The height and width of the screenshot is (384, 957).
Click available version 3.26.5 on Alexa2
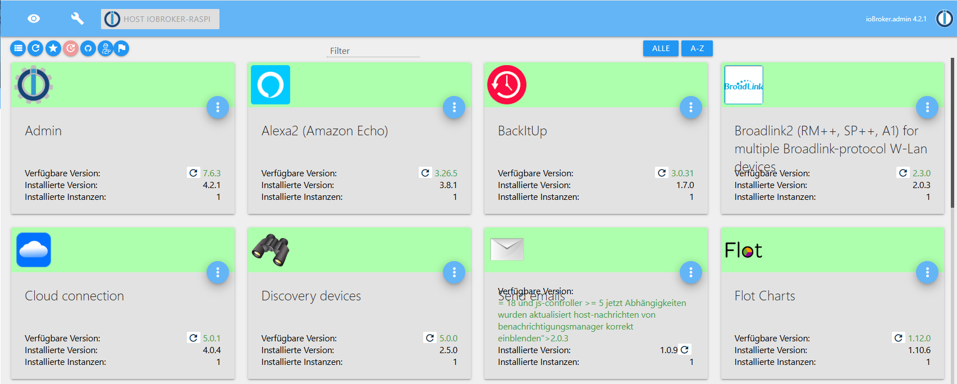(x=446, y=173)
